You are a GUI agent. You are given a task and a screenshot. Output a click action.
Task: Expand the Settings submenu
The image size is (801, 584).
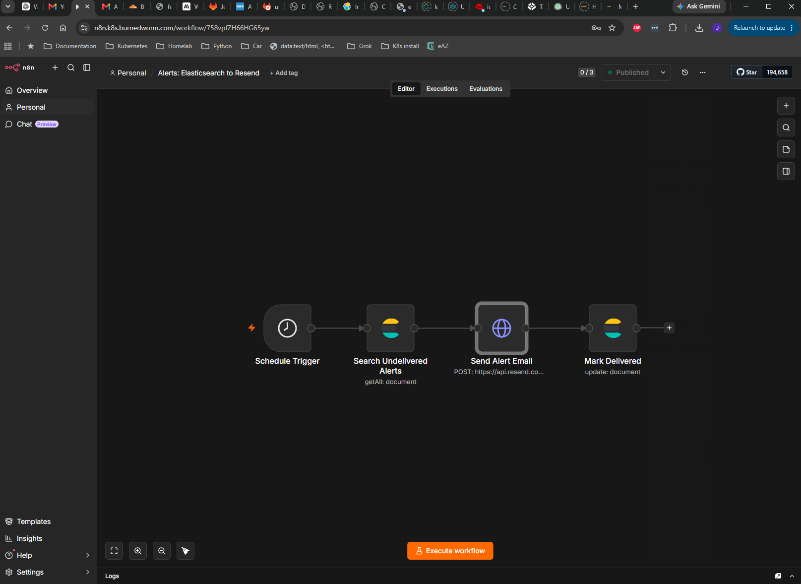(88, 572)
